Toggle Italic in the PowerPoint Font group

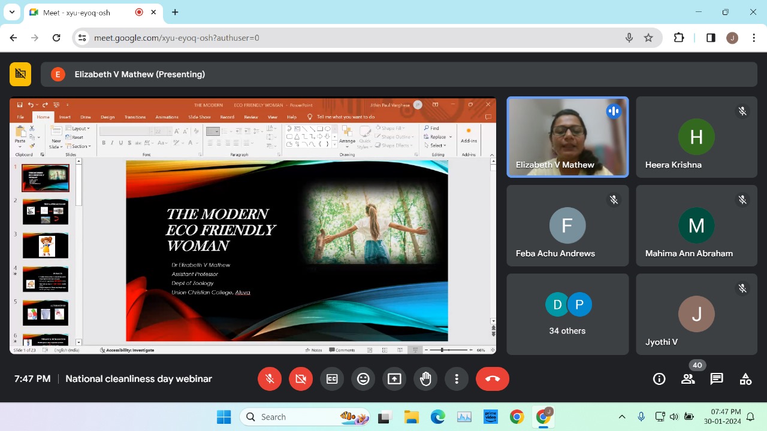[x=112, y=143]
